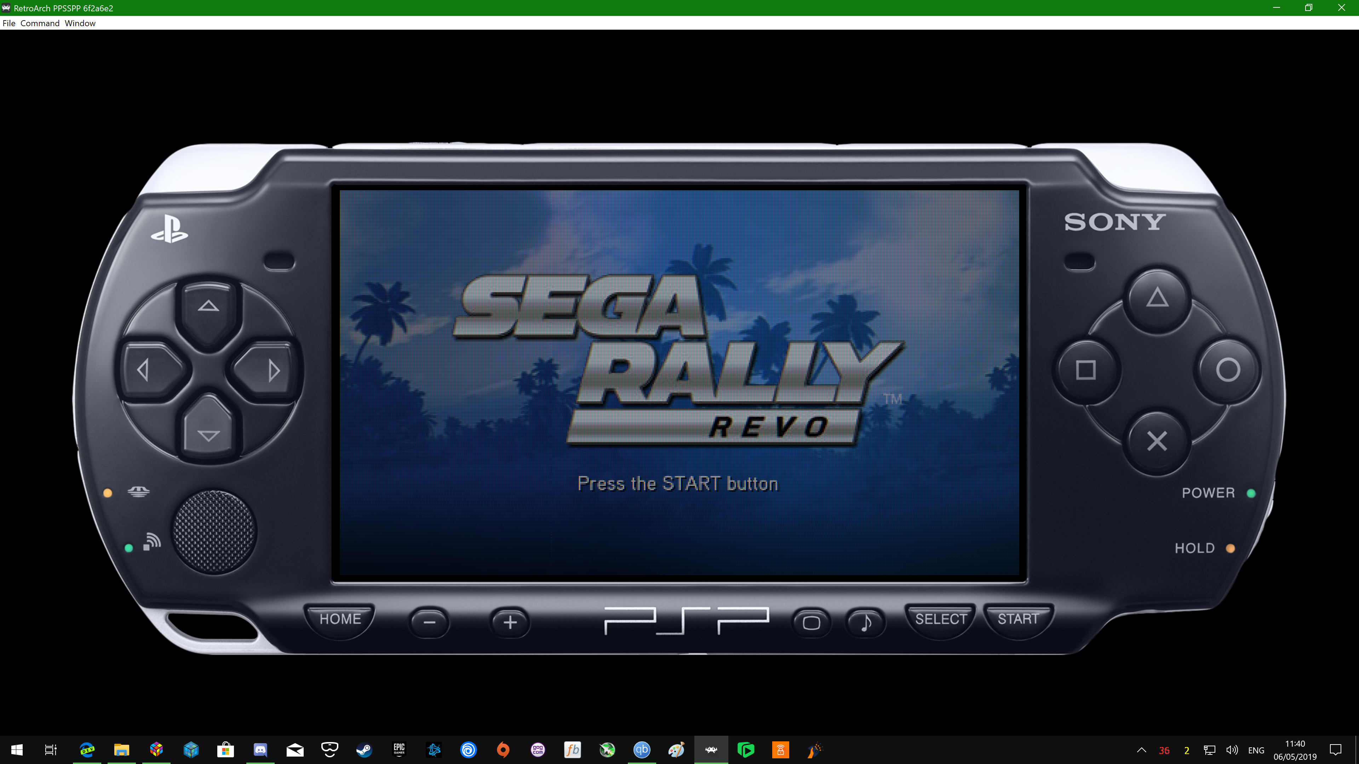Click the PSP music note button
The height and width of the screenshot is (764, 1359).
(866, 623)
